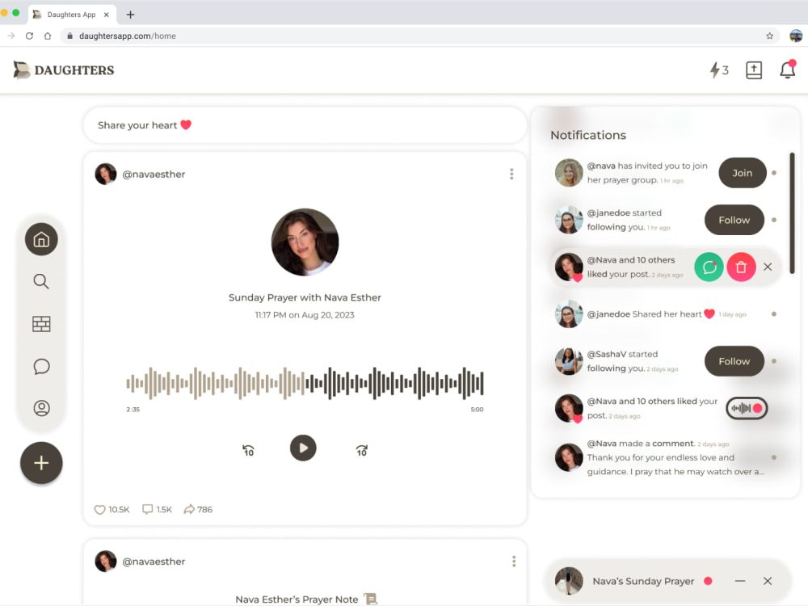Open the chat bubble icon in sidebar
This screenshot has width=808, height=606.
(41, 366)
